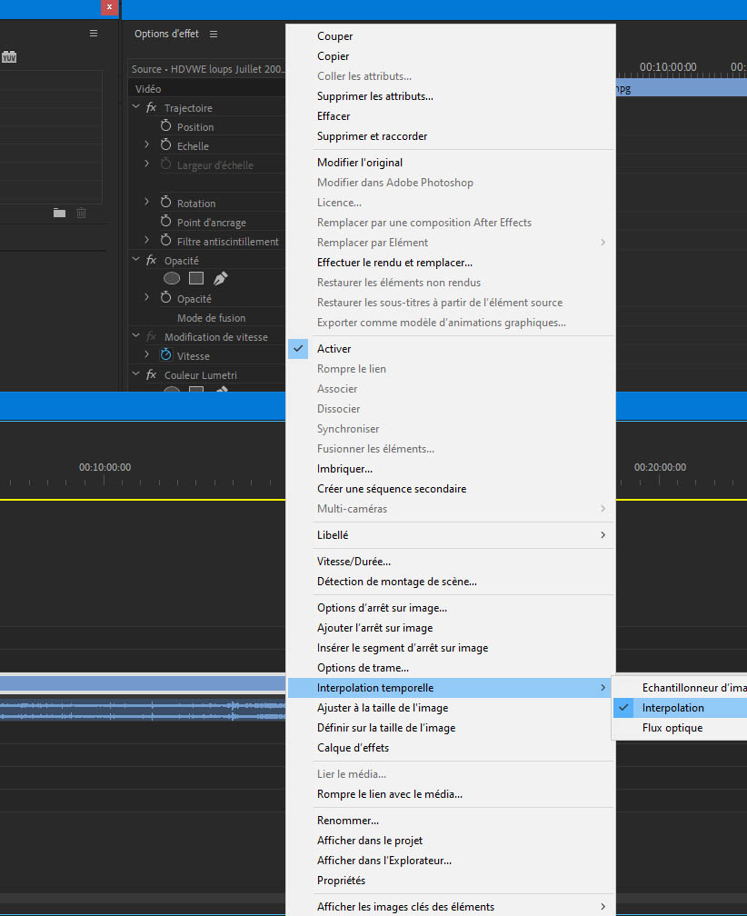Choose Modifier l'original

click(x=451, y=163)
